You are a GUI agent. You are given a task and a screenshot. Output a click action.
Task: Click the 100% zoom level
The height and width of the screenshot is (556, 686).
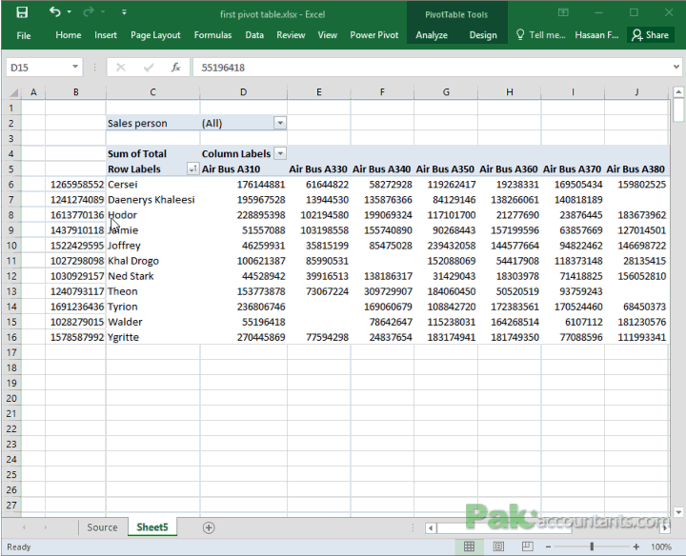pyautogui.click(x=661, y=546)
